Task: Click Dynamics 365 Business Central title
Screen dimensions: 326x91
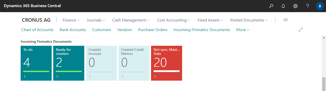Action: point(32,6)
